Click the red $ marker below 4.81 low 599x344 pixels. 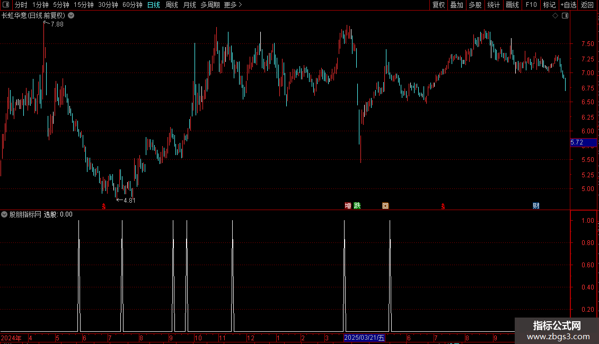click(x=104, y=206)
